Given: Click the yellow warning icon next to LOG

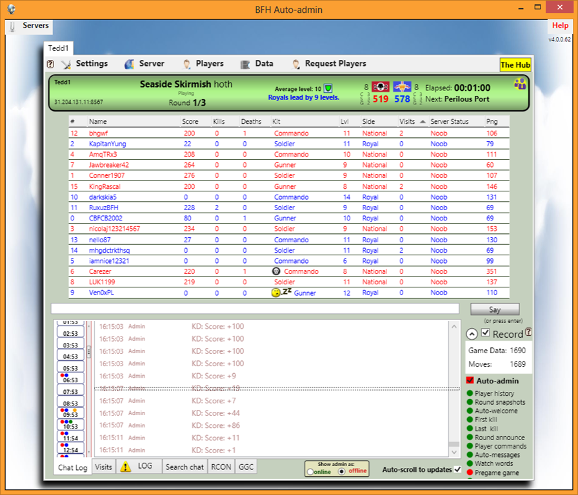Looking at the screenshot, I should point(126,467).
